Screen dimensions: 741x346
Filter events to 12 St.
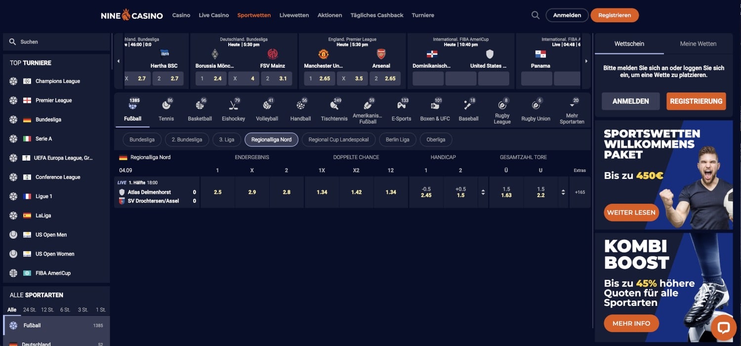tap(47, 310)
